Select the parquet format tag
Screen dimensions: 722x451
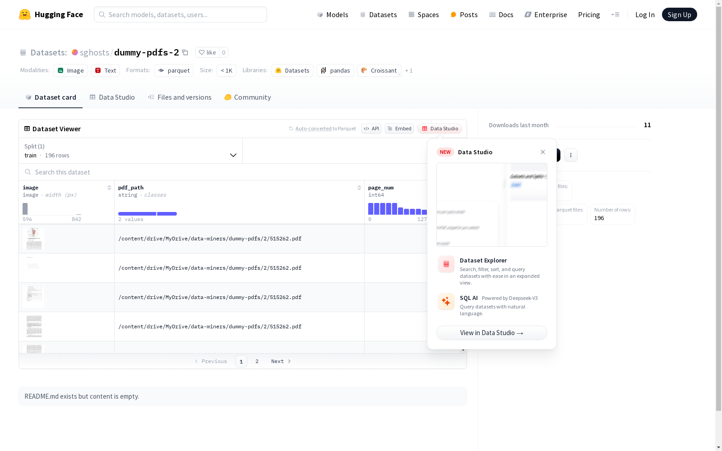pyautogui.click(x=174, y=70)
